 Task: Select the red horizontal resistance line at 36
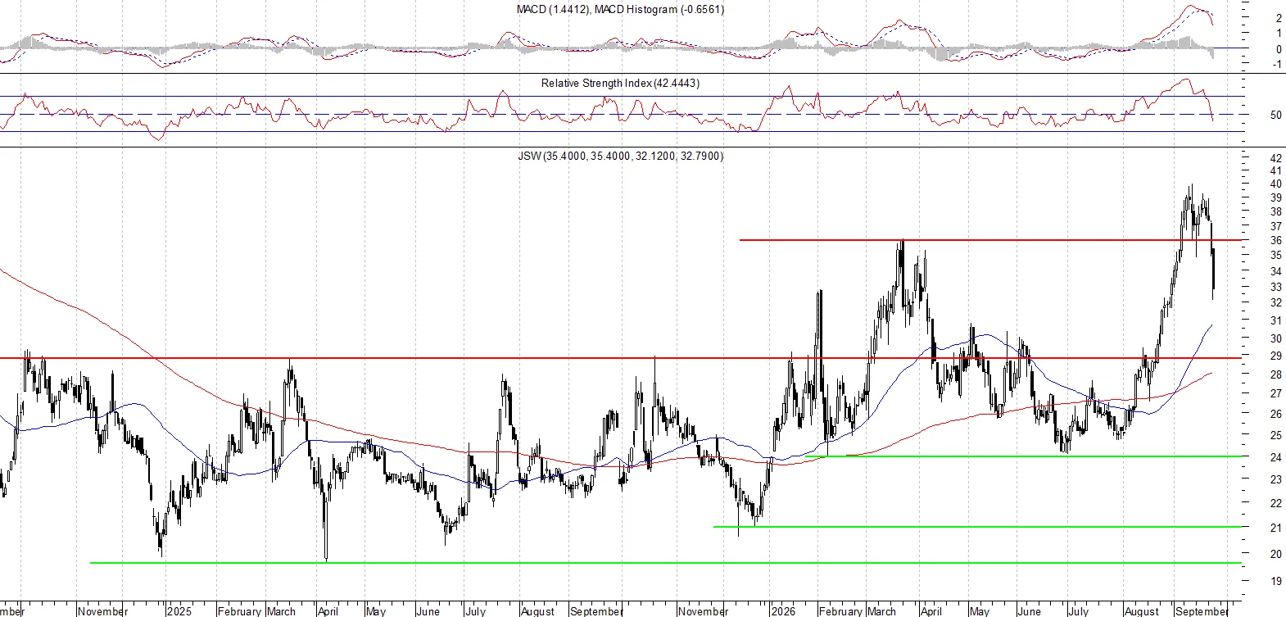point(990,240)
